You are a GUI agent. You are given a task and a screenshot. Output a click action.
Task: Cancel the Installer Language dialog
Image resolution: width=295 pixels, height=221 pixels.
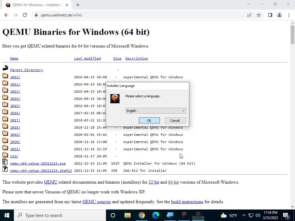click(175, 121)
